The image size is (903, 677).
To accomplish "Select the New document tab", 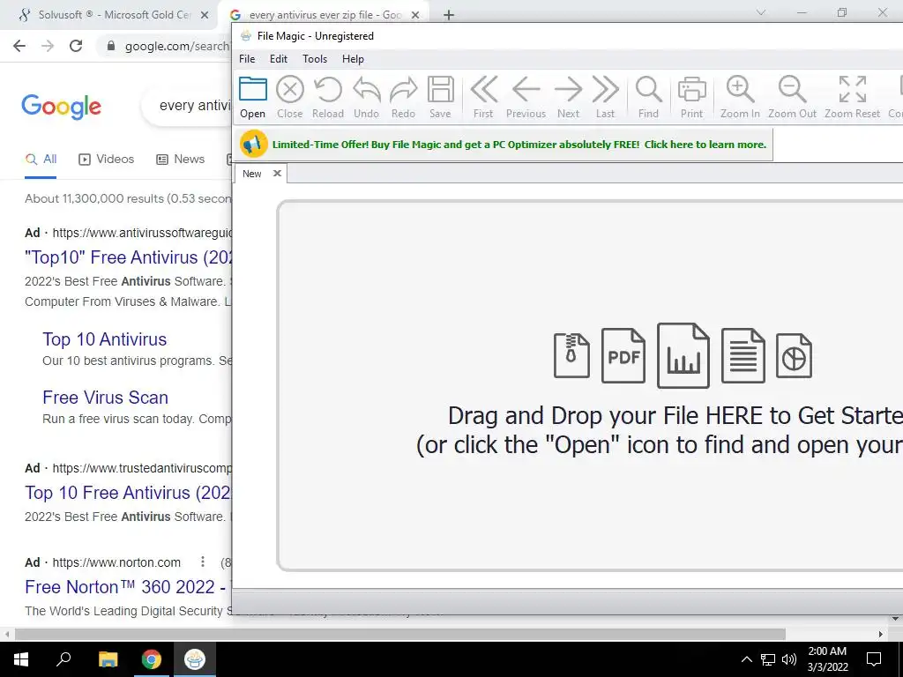I will pos(251,174).
